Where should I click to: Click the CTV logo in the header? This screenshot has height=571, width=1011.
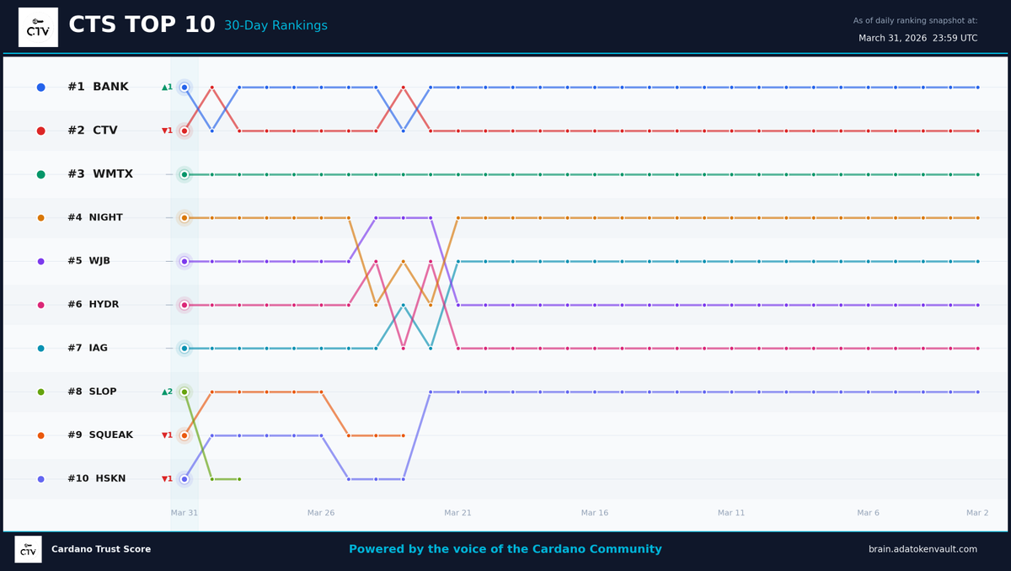point(38,27)
